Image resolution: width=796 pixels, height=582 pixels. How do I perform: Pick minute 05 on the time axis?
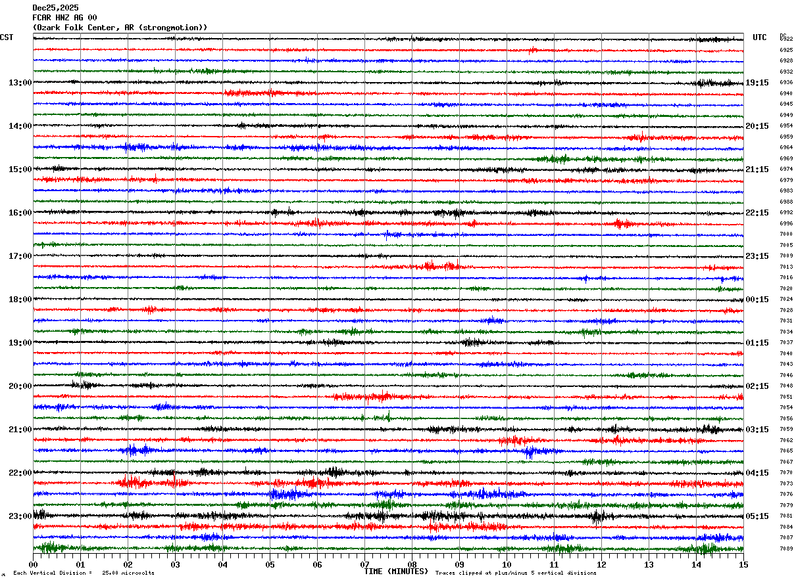pos(270,564)
